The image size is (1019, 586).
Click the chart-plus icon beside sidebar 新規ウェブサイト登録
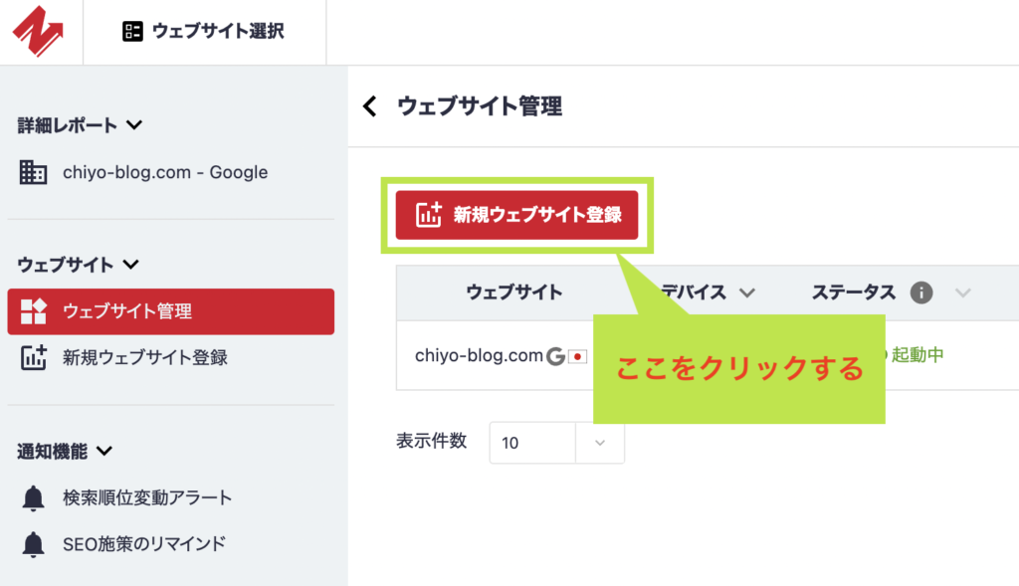pyautogui.click(x=35, y=358)
